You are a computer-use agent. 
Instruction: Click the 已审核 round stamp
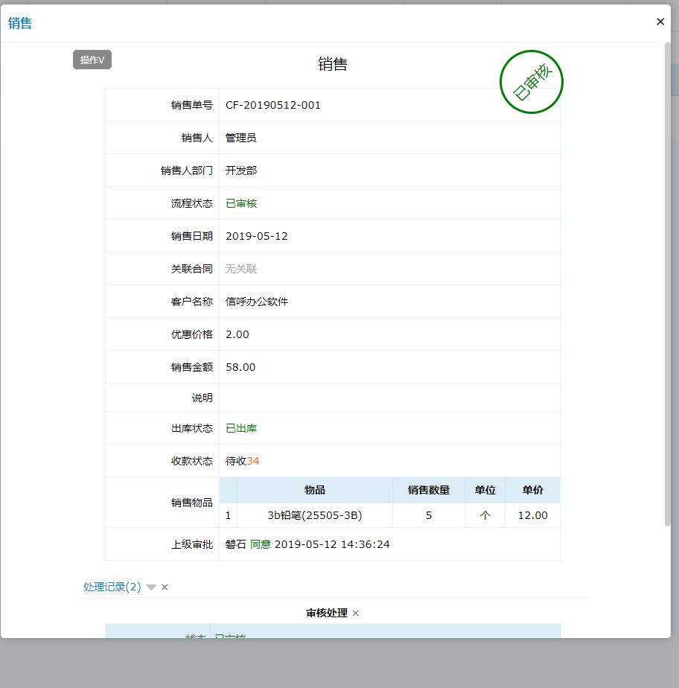coord(531,82)
